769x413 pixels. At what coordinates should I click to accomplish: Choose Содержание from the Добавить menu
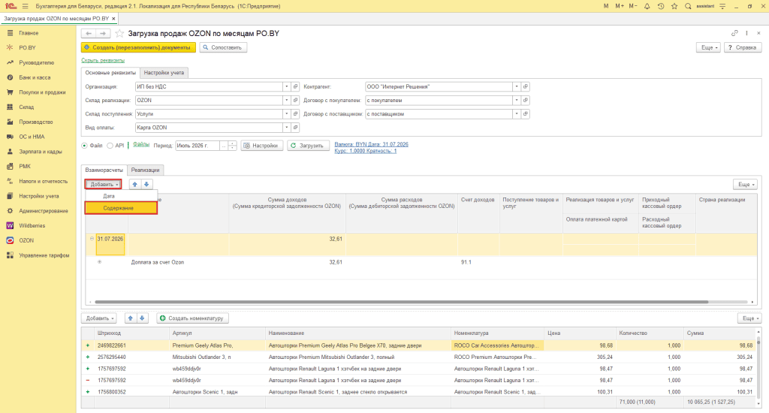point(121,208)
